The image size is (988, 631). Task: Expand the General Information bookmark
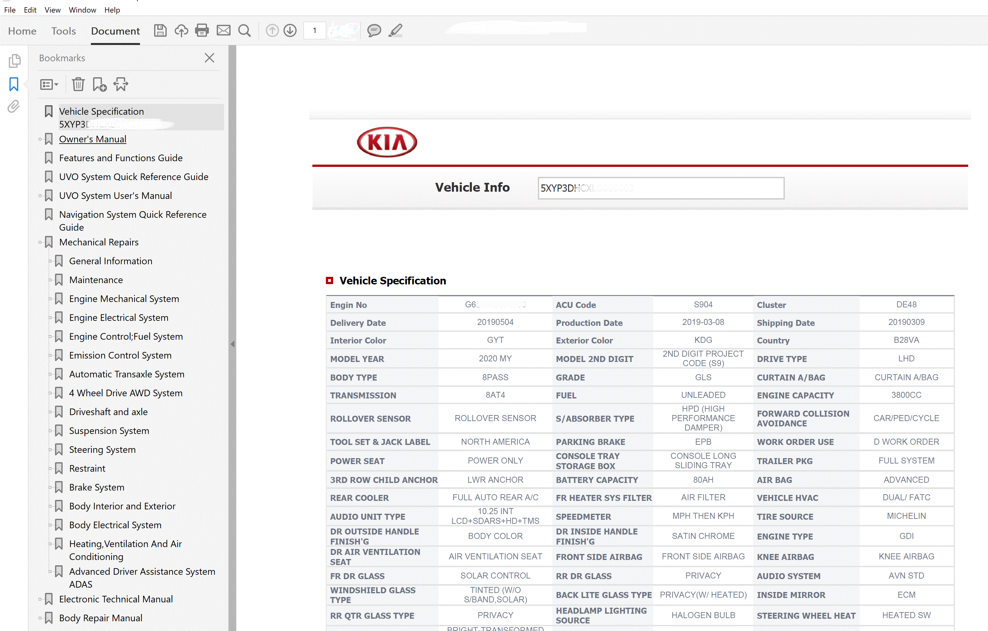[x=50, y=261]
